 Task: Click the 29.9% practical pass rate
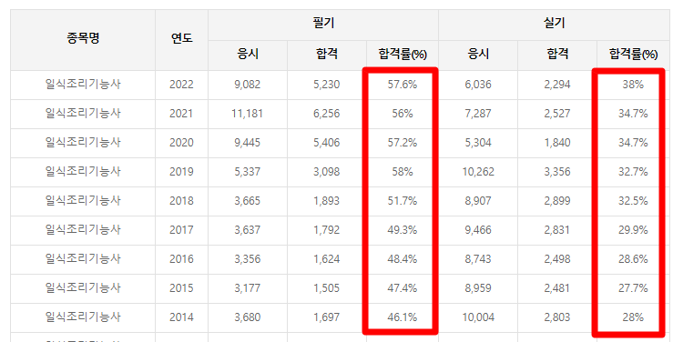coord(633,230)
